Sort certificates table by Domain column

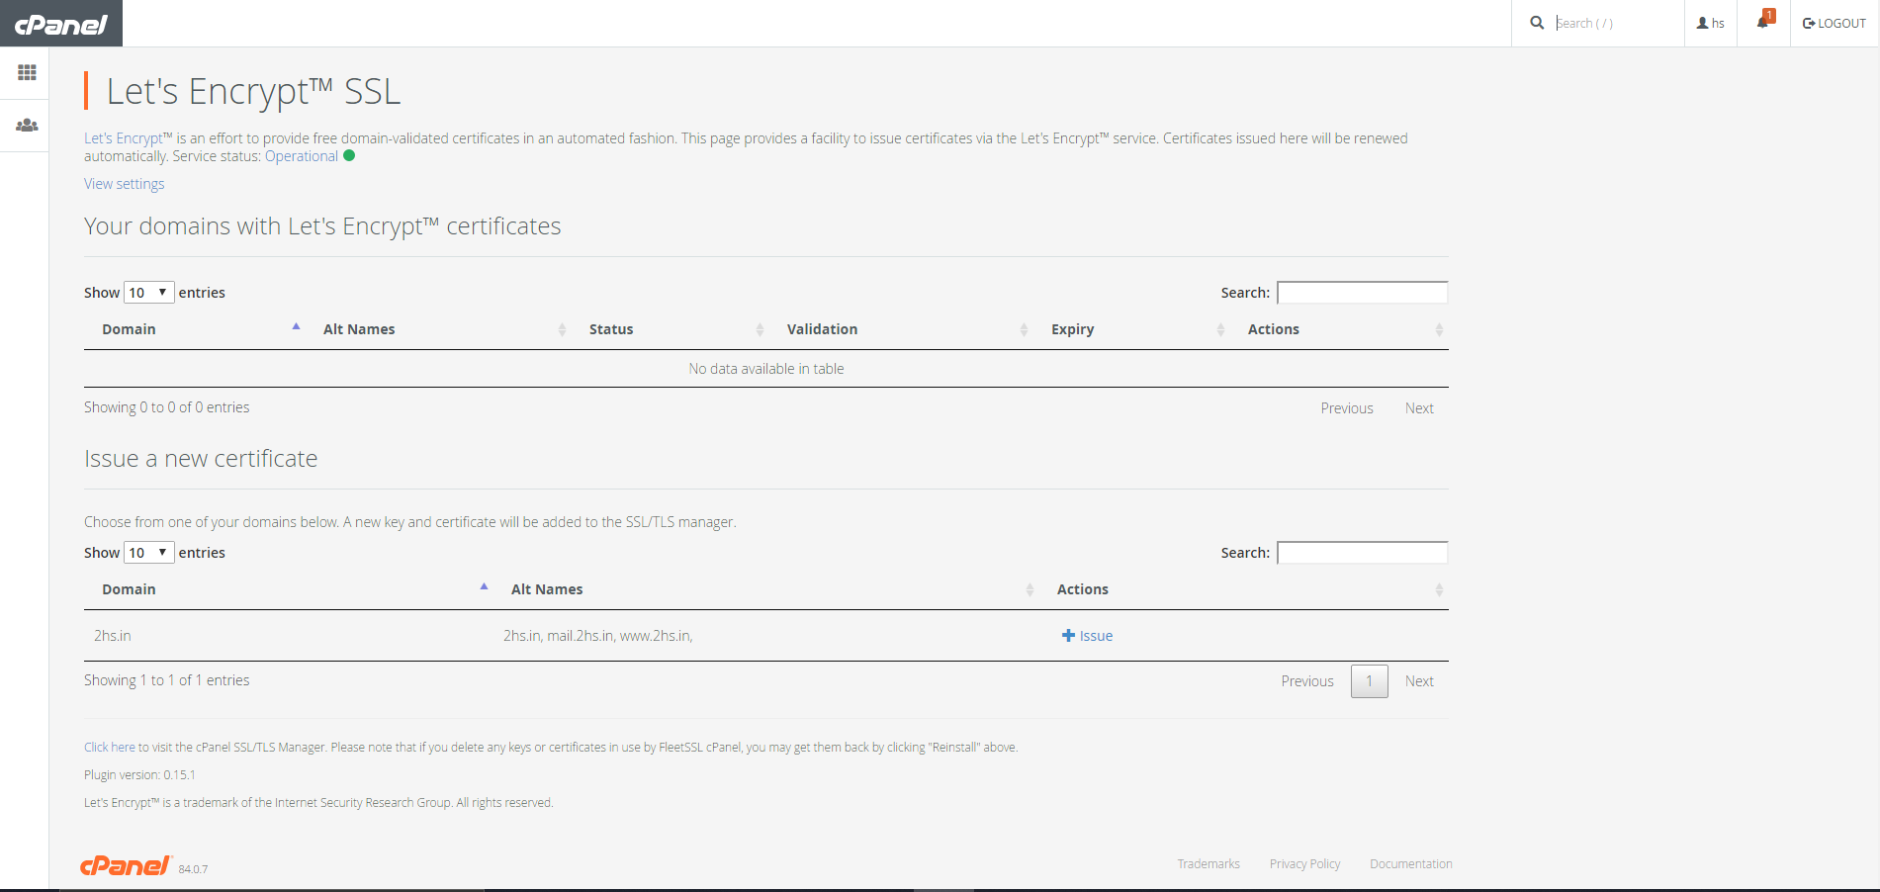tap(195, 329)
